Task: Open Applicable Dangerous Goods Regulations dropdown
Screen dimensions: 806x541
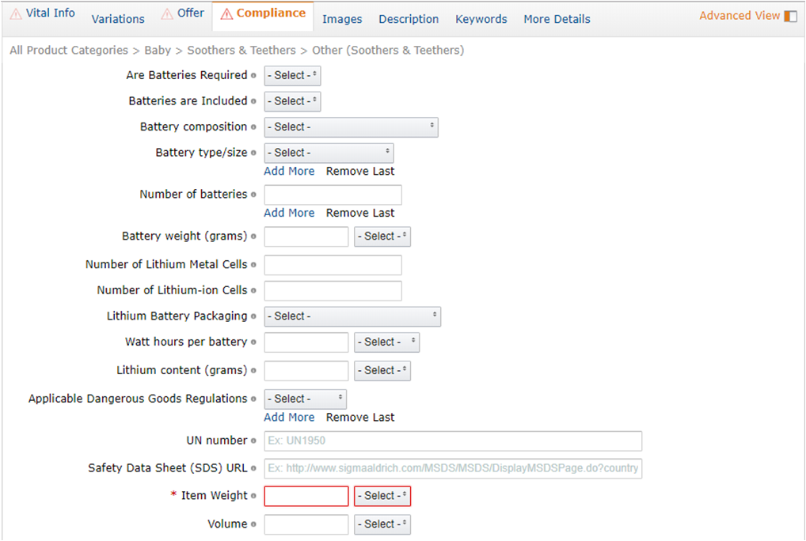Action: click(x=305, y=399)
